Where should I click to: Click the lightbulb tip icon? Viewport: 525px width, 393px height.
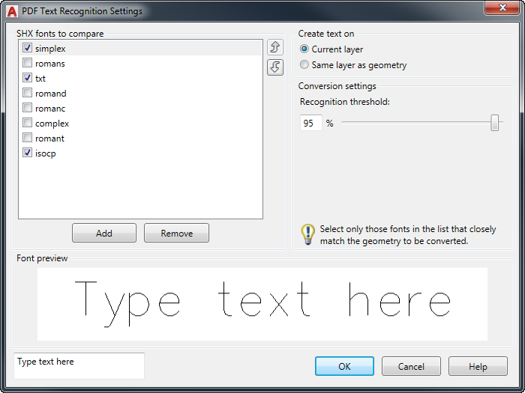pos(307,234)
